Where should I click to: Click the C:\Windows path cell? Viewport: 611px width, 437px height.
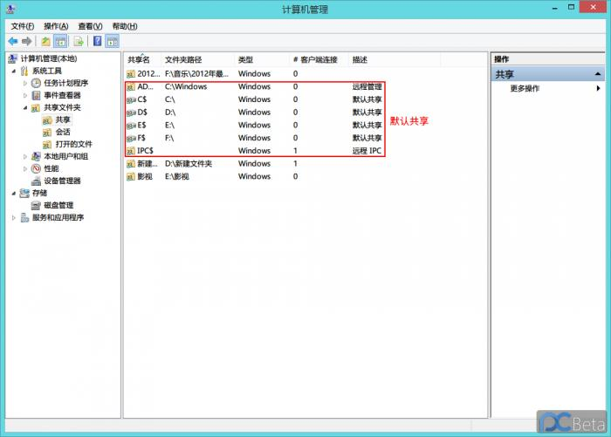click(x=186, y=86)
